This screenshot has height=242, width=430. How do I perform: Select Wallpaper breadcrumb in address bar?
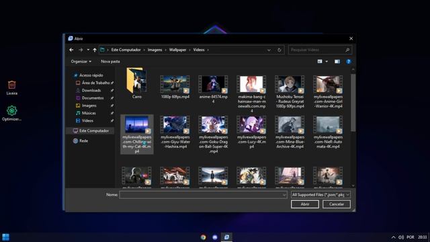(x=177, y=50)
